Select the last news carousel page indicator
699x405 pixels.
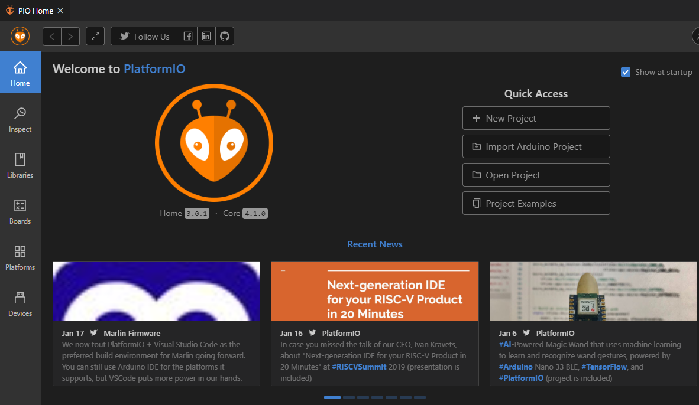click(x=420, y=397)
